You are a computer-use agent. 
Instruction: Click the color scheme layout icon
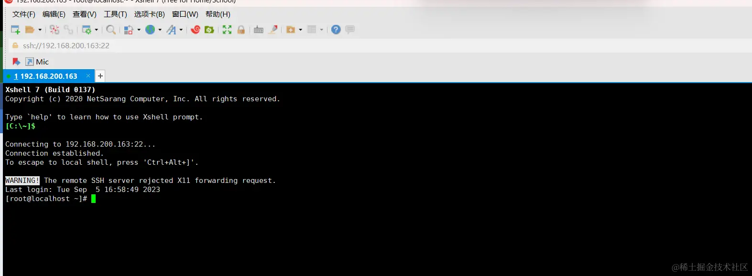129,30
